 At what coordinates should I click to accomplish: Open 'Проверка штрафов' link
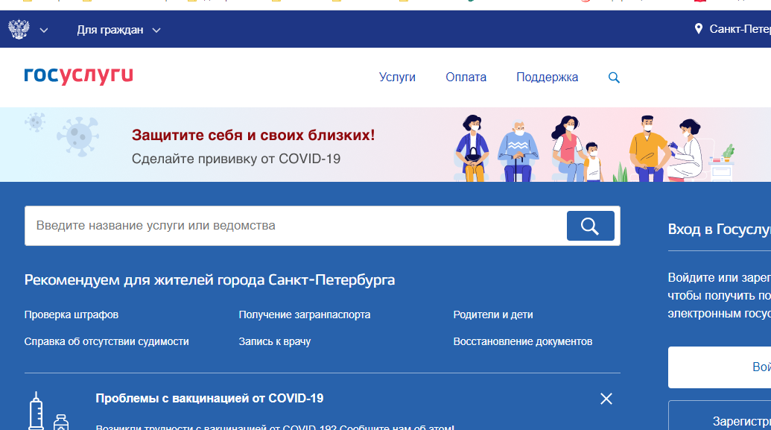(x=72, y=315)
